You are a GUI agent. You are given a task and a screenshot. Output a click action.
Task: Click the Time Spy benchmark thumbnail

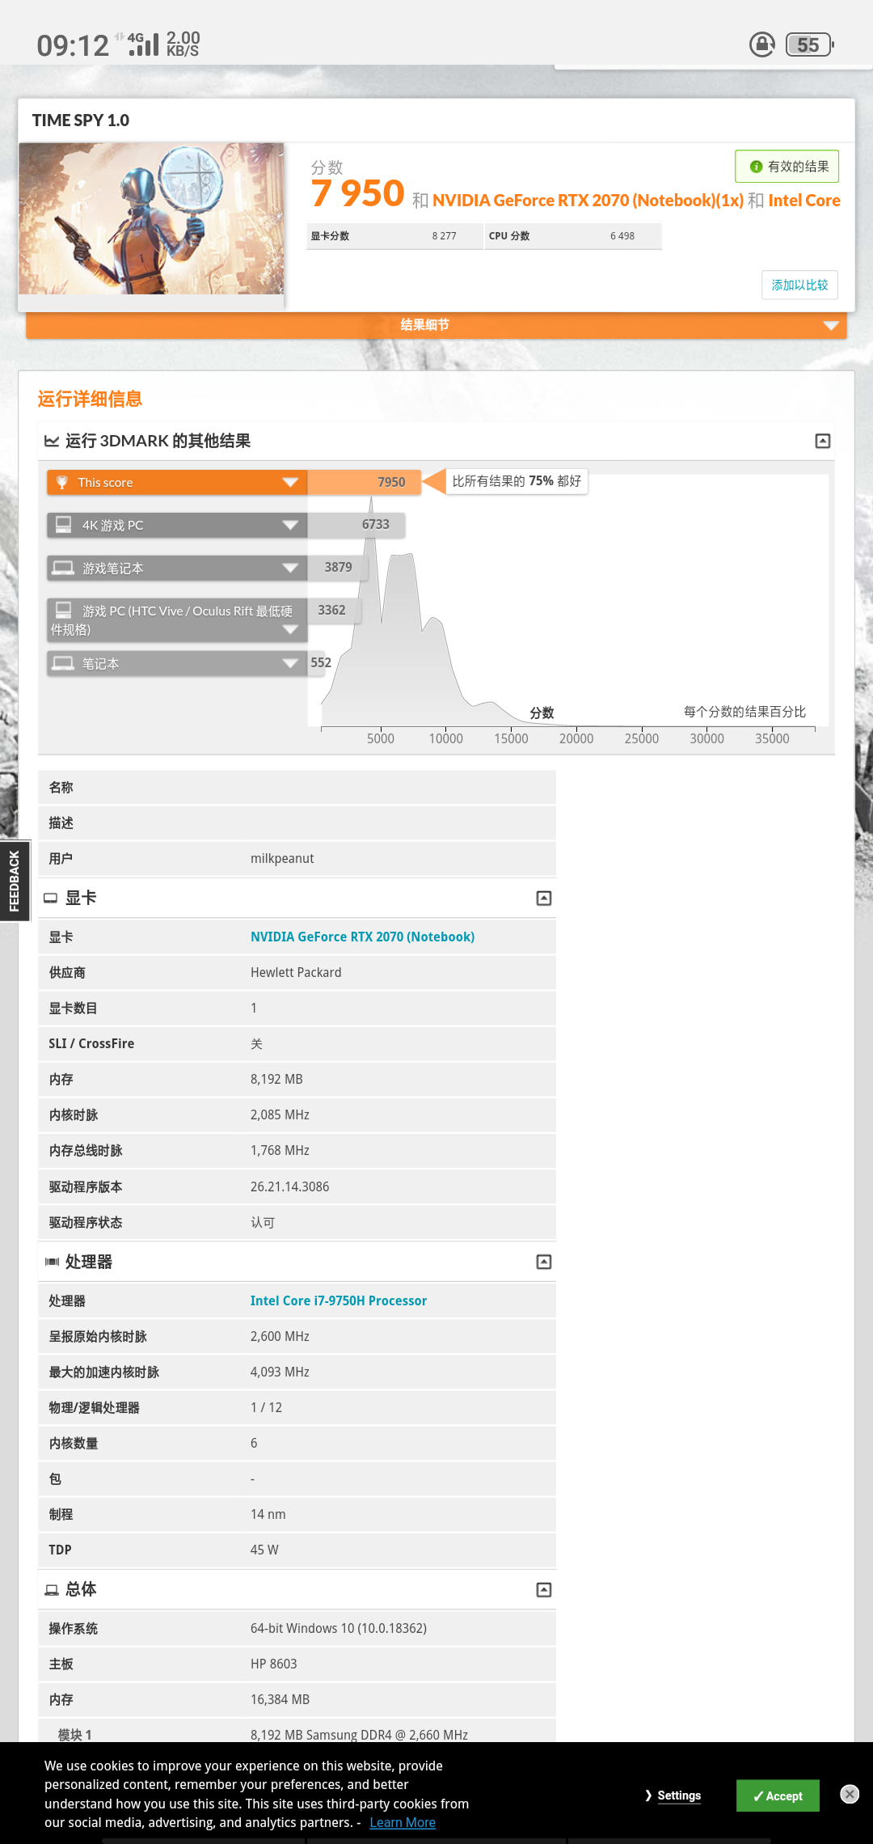(151, 219)
